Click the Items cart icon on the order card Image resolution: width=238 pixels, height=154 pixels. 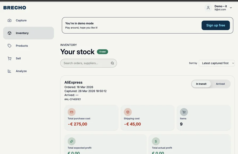coord(184,112)
